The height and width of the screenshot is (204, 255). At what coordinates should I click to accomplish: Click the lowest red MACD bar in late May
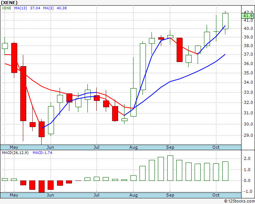coord(42,186)
